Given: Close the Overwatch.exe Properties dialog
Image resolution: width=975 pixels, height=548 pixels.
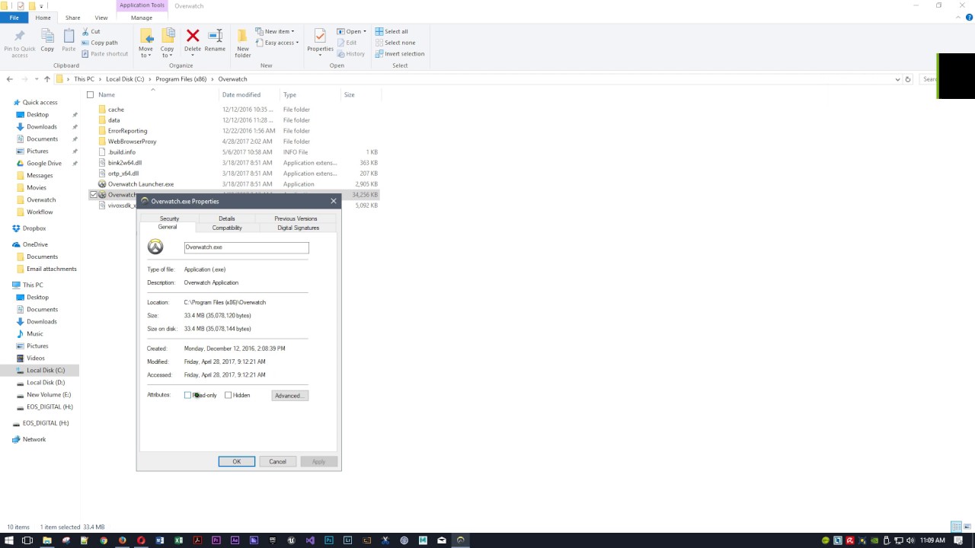Looking at the screenshot, I should 333,201.
